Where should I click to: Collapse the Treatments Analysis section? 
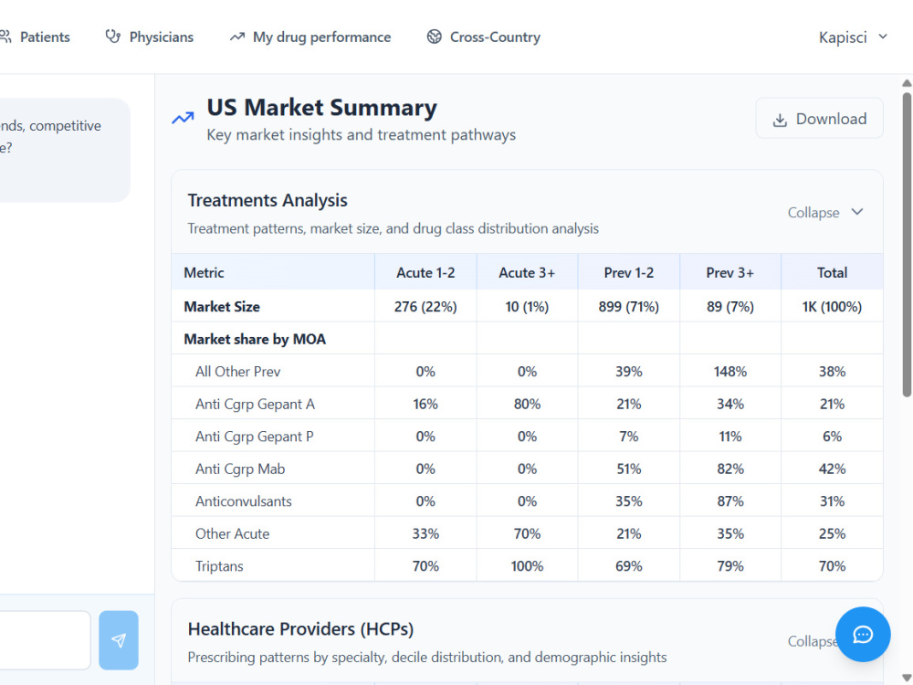825,213
